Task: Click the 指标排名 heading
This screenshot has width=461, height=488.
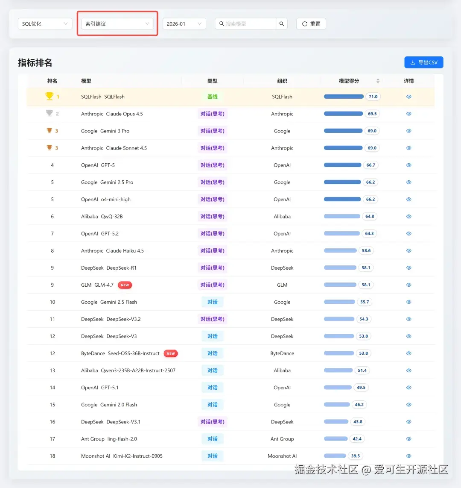Action: click(35, 63)
